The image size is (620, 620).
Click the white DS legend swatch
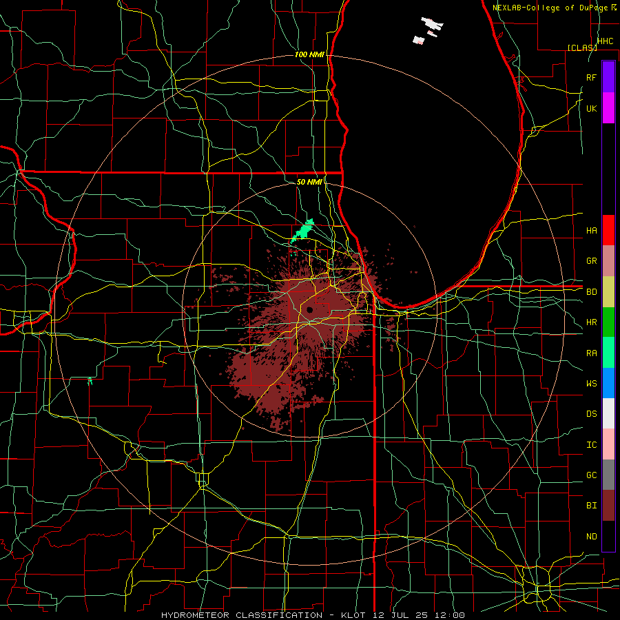pyautogui.click(x=608, y=413)
